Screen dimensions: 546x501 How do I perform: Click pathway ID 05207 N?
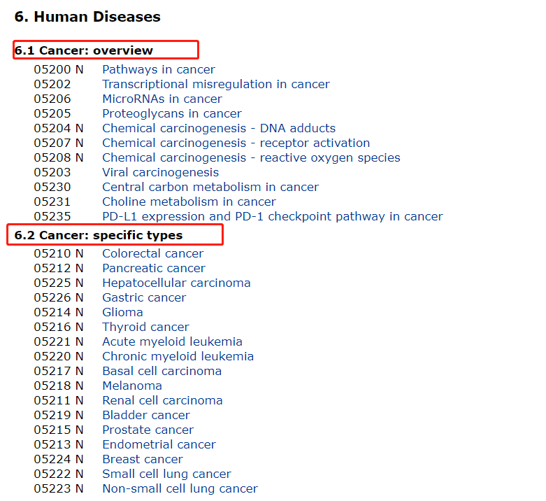pos(59,143)
